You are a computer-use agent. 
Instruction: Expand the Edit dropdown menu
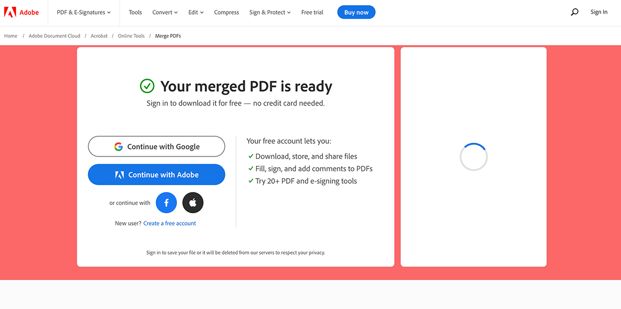[196, 12]
